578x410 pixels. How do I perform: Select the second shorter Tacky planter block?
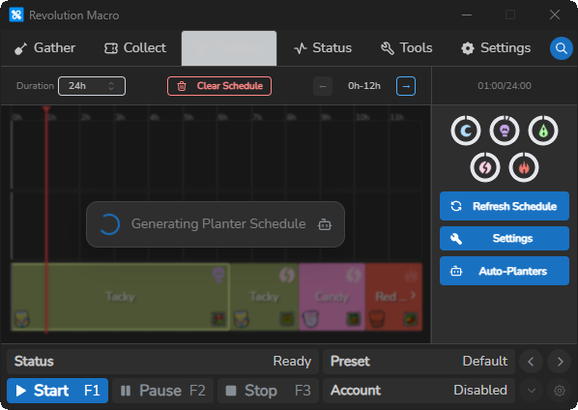point(264,297)
